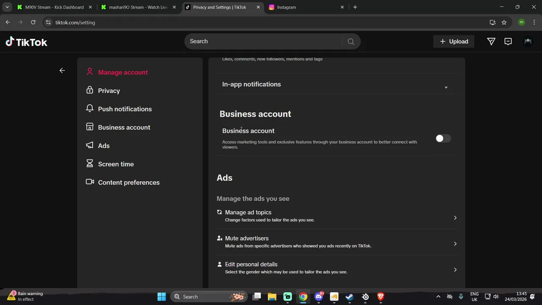
Task: Switch to the Instagram tab
Action: pos(307,7)
